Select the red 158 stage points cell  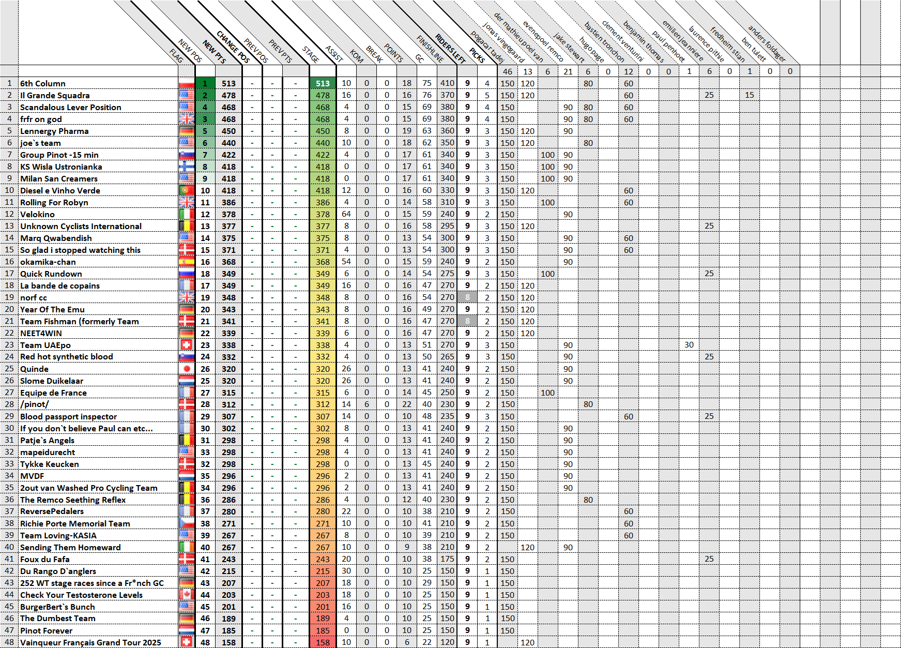click(323, 642)
